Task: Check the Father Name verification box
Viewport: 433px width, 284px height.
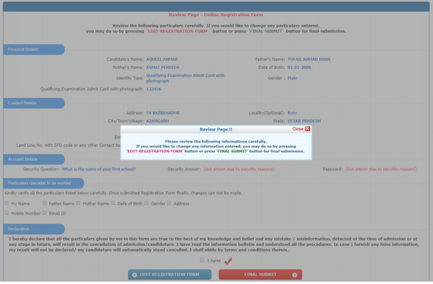Action: [44, 203]
